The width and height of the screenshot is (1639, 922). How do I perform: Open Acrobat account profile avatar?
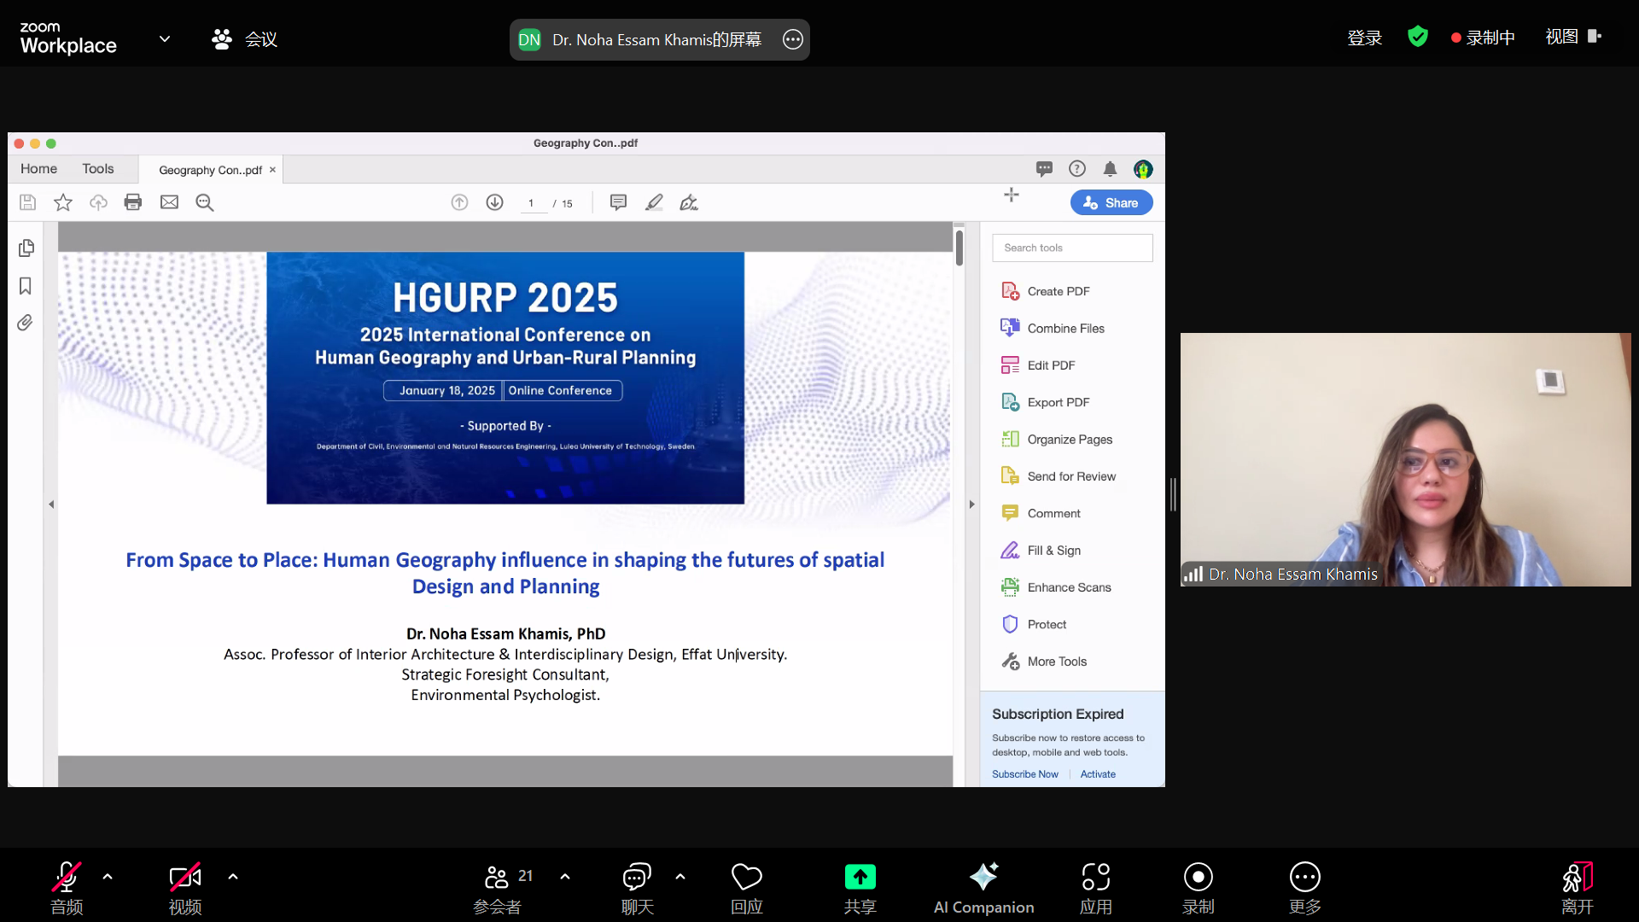point(1143,169)
